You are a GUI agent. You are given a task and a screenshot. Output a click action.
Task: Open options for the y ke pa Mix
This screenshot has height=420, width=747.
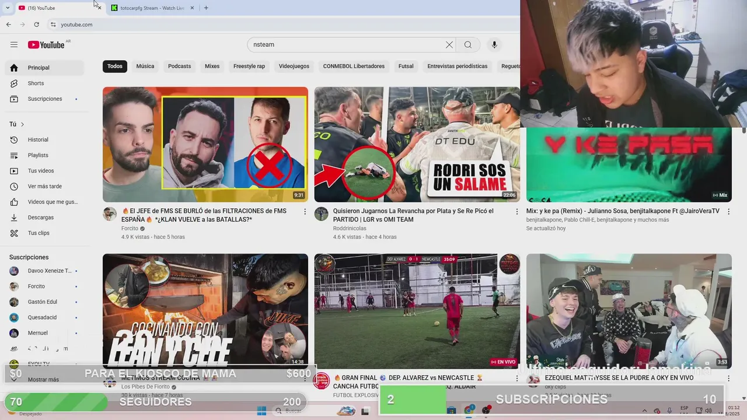click(x=728, y=212)
